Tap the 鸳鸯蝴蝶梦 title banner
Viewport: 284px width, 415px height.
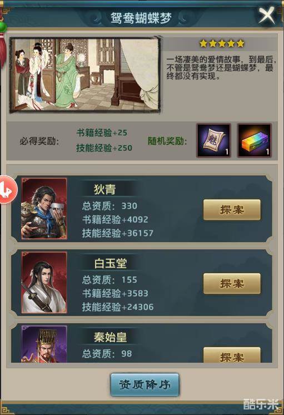pyautogui.click(x=141, y=18)
